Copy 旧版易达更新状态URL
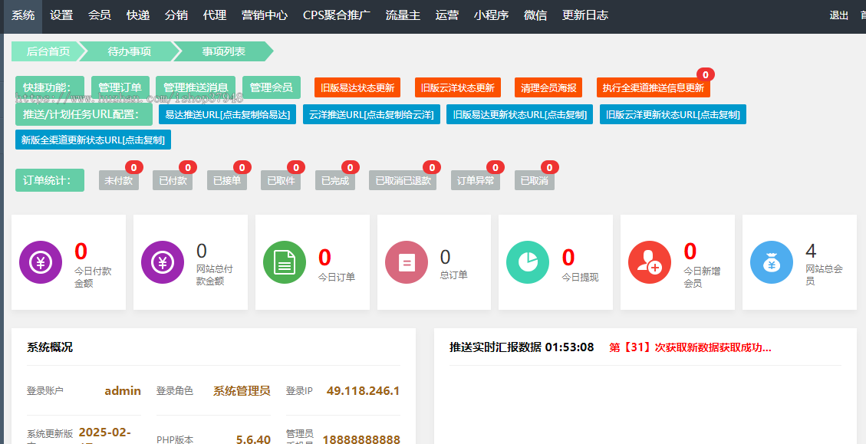The width and height of the screenshot is (866, 444). point(520,114)
